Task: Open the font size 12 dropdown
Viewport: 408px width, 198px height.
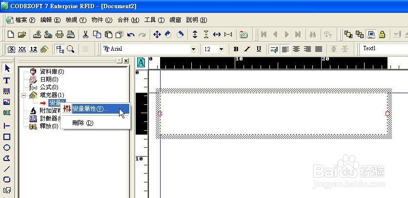Action: (x=222, y=49)
